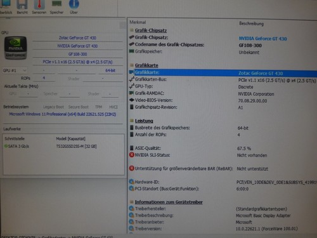Select the SATA 3 Gb/s drive row
The image size is (317, 238).
(x=63, y=146)
